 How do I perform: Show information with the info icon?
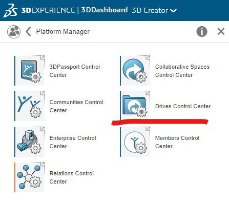click(x=202, y=32)
